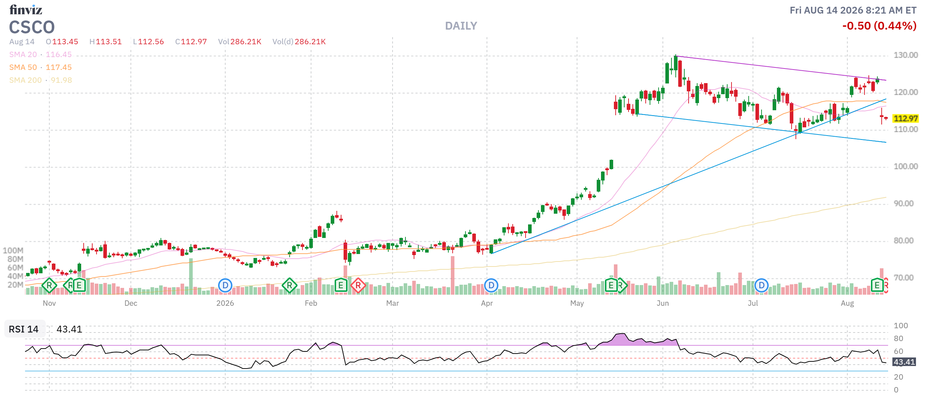This screenshot has height=401, width=926.
Task: Click the open price 113.45
Action: (x=65, y=42)
